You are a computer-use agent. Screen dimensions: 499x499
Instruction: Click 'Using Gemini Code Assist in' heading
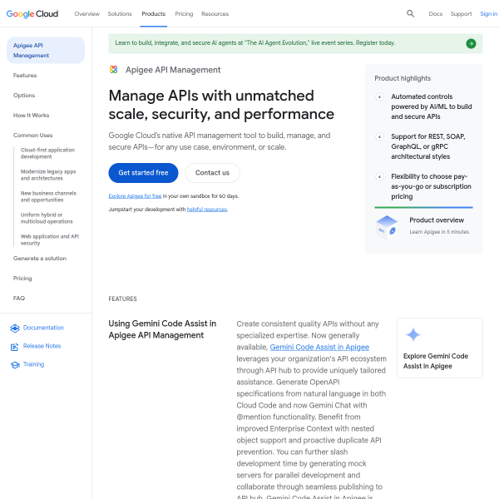pyautogui.click(x=162, y=324)
